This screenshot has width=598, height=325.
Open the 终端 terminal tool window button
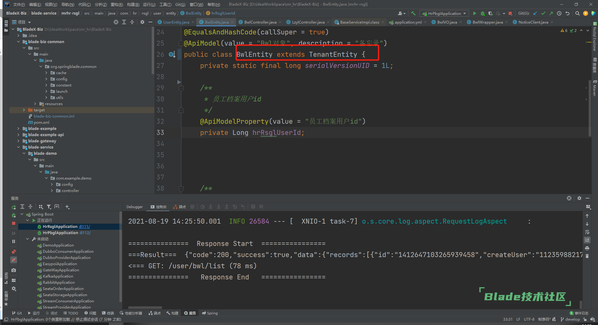point(108,313)
